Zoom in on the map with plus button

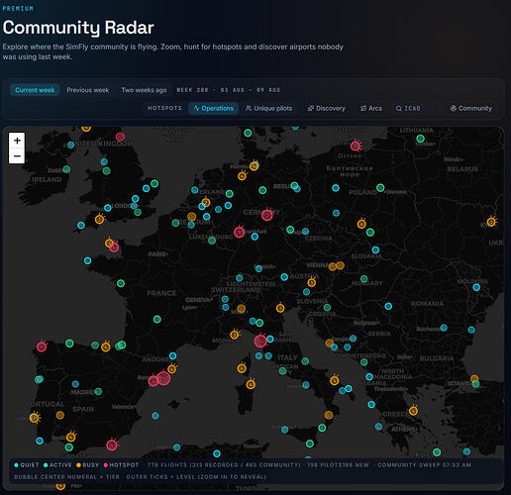[x=17, y=141]
